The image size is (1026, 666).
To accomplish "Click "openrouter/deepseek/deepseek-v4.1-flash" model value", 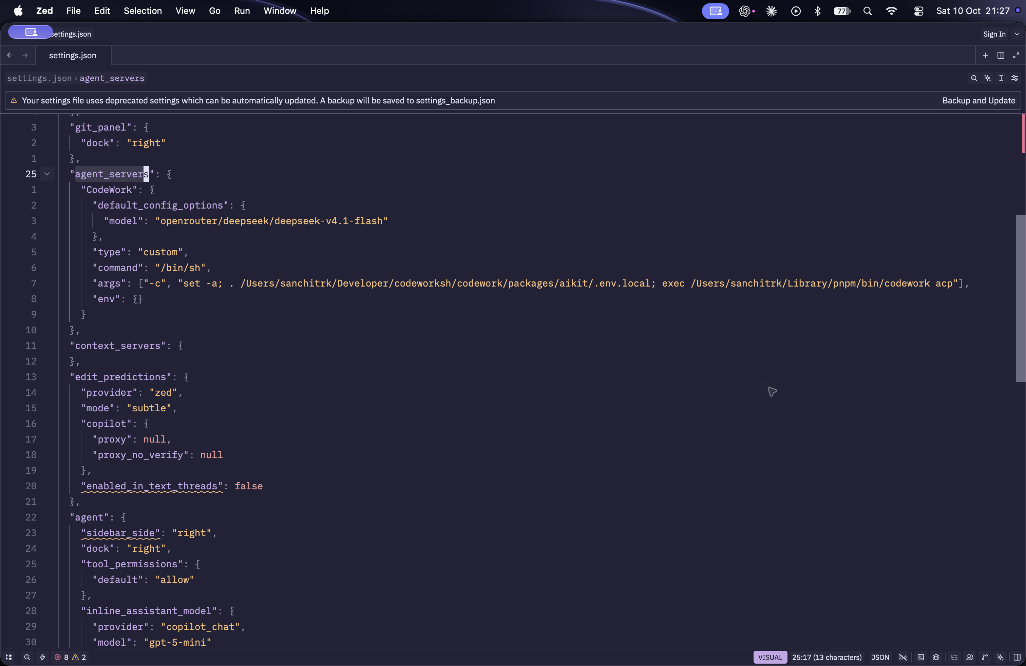I will 271,220.
